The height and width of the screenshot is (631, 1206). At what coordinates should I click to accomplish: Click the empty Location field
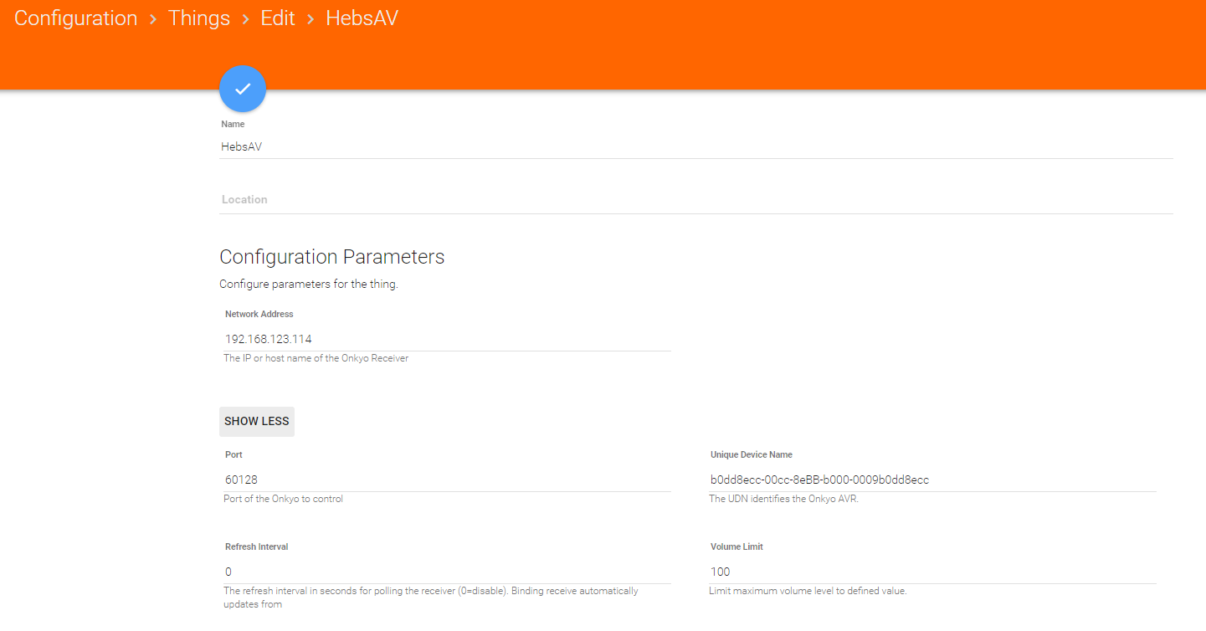click(x=695, y=200)
